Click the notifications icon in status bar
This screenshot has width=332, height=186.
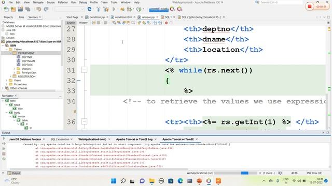click(x=280, y=173)
